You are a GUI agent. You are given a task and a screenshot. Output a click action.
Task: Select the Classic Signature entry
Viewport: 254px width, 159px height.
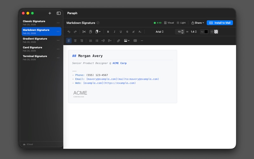[x=41, y=23]
